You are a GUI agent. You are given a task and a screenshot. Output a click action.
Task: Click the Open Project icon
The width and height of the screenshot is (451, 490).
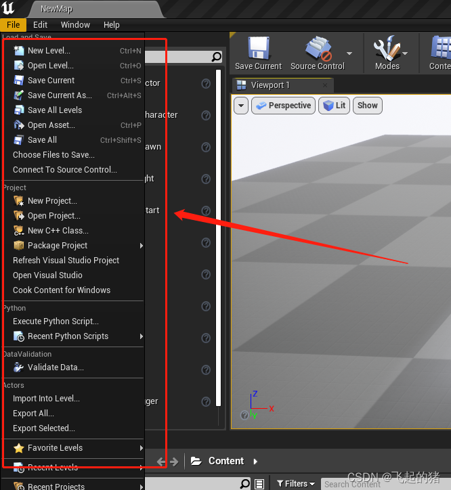[19, 216]
